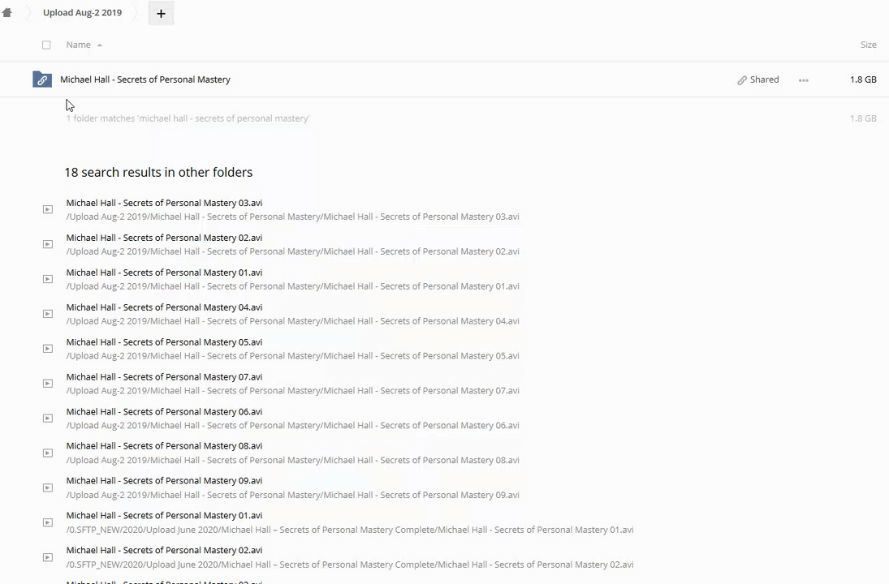Screen dimensions: 889x584
Task: Open Secrets of Personal Mastery 06.avi
Action: (x=164, y=412)
